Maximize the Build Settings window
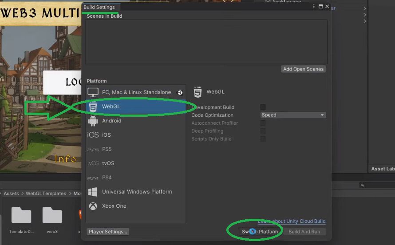The image size is (395, 245). click(321, 7)
